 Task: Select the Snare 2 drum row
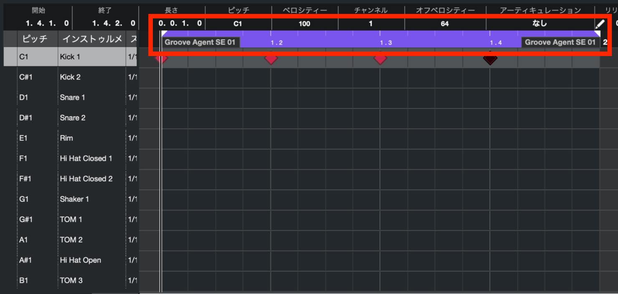(x=71, y=118)
